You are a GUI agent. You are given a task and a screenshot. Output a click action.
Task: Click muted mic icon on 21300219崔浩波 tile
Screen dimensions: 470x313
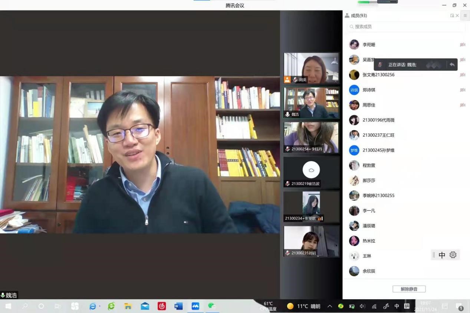(287, 184)
